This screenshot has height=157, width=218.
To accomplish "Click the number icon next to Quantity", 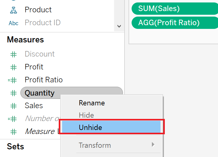I will click(14, 93).
